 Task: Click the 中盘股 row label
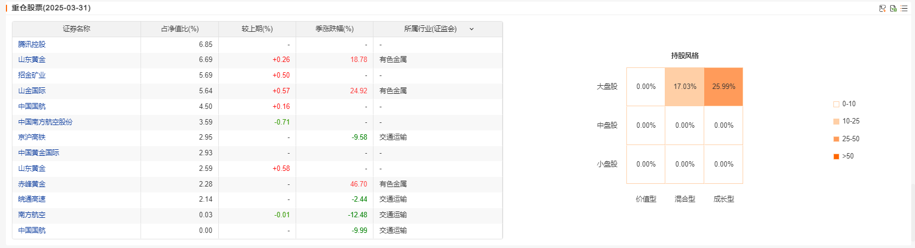607,126
